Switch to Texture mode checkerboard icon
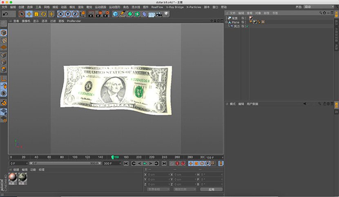 (x=4, y=40)
